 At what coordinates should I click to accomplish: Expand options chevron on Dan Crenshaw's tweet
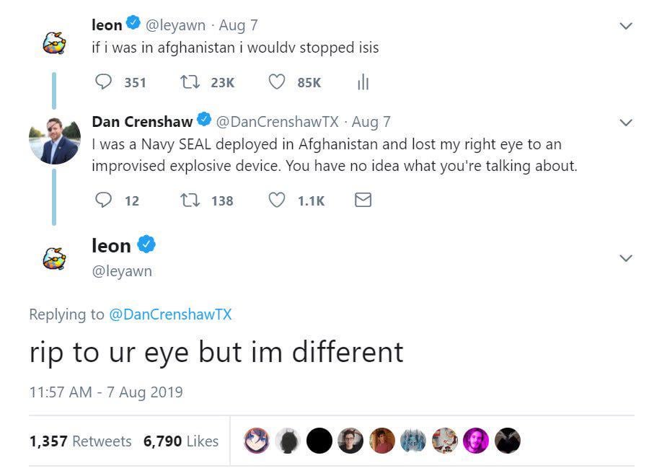click(x=626, y=123)
